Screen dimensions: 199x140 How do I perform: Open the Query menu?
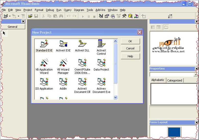tap(68, 10)
